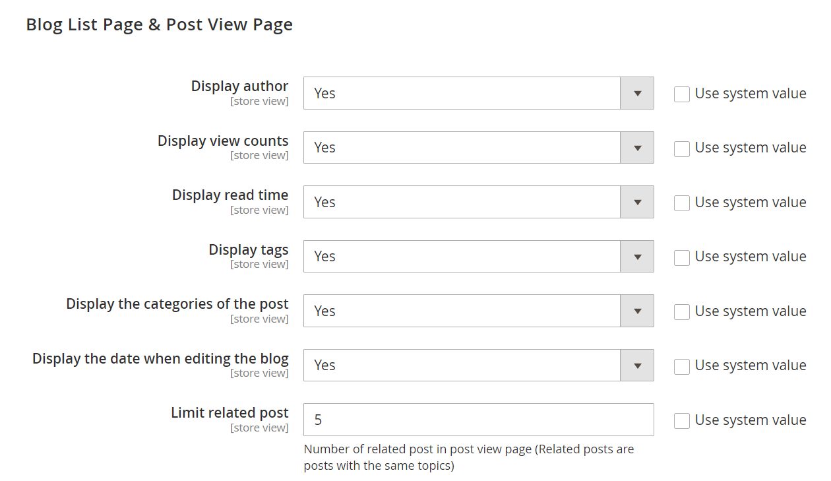Toggle Use system value for Display tags

(682, 257)
